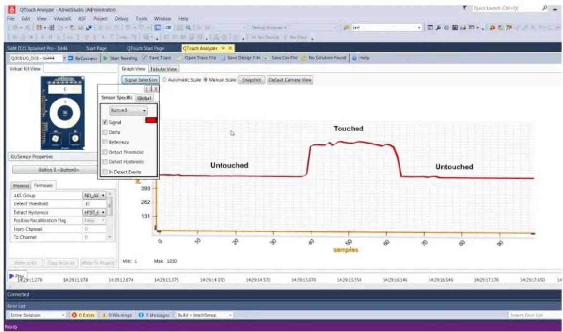Click the Signal Selection button
The width and height of the screenshot is (563, 332).
141,80
